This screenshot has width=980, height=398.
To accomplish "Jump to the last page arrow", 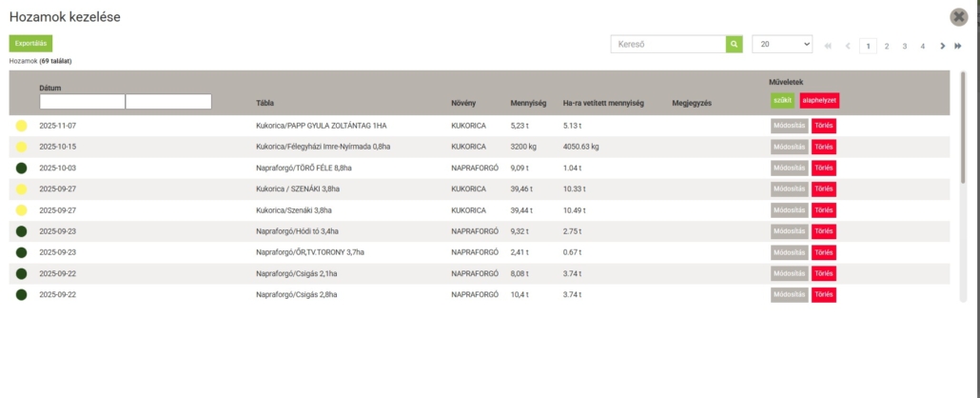I will (x=958, y=46).
